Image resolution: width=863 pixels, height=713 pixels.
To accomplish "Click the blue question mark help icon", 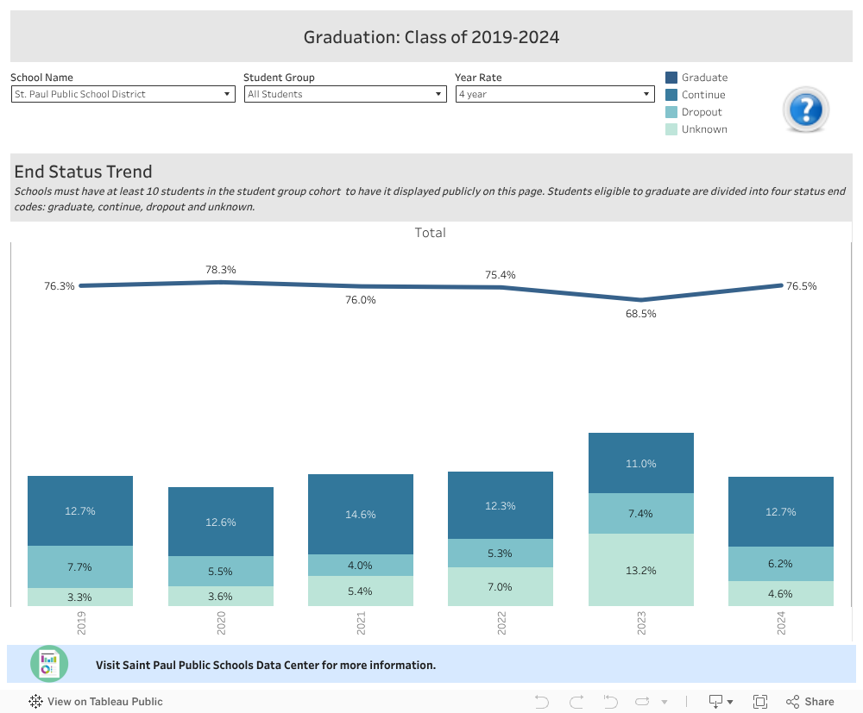I will tap(805, 110).
